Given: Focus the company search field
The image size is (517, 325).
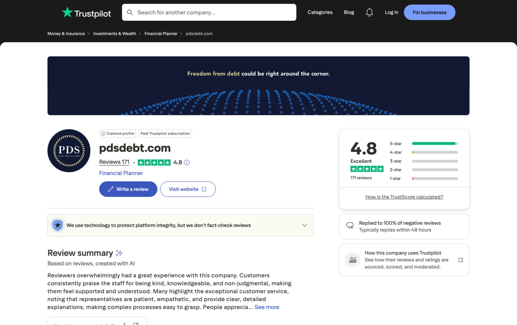Looking at the screenshot, I should click(x=209, y=12).
